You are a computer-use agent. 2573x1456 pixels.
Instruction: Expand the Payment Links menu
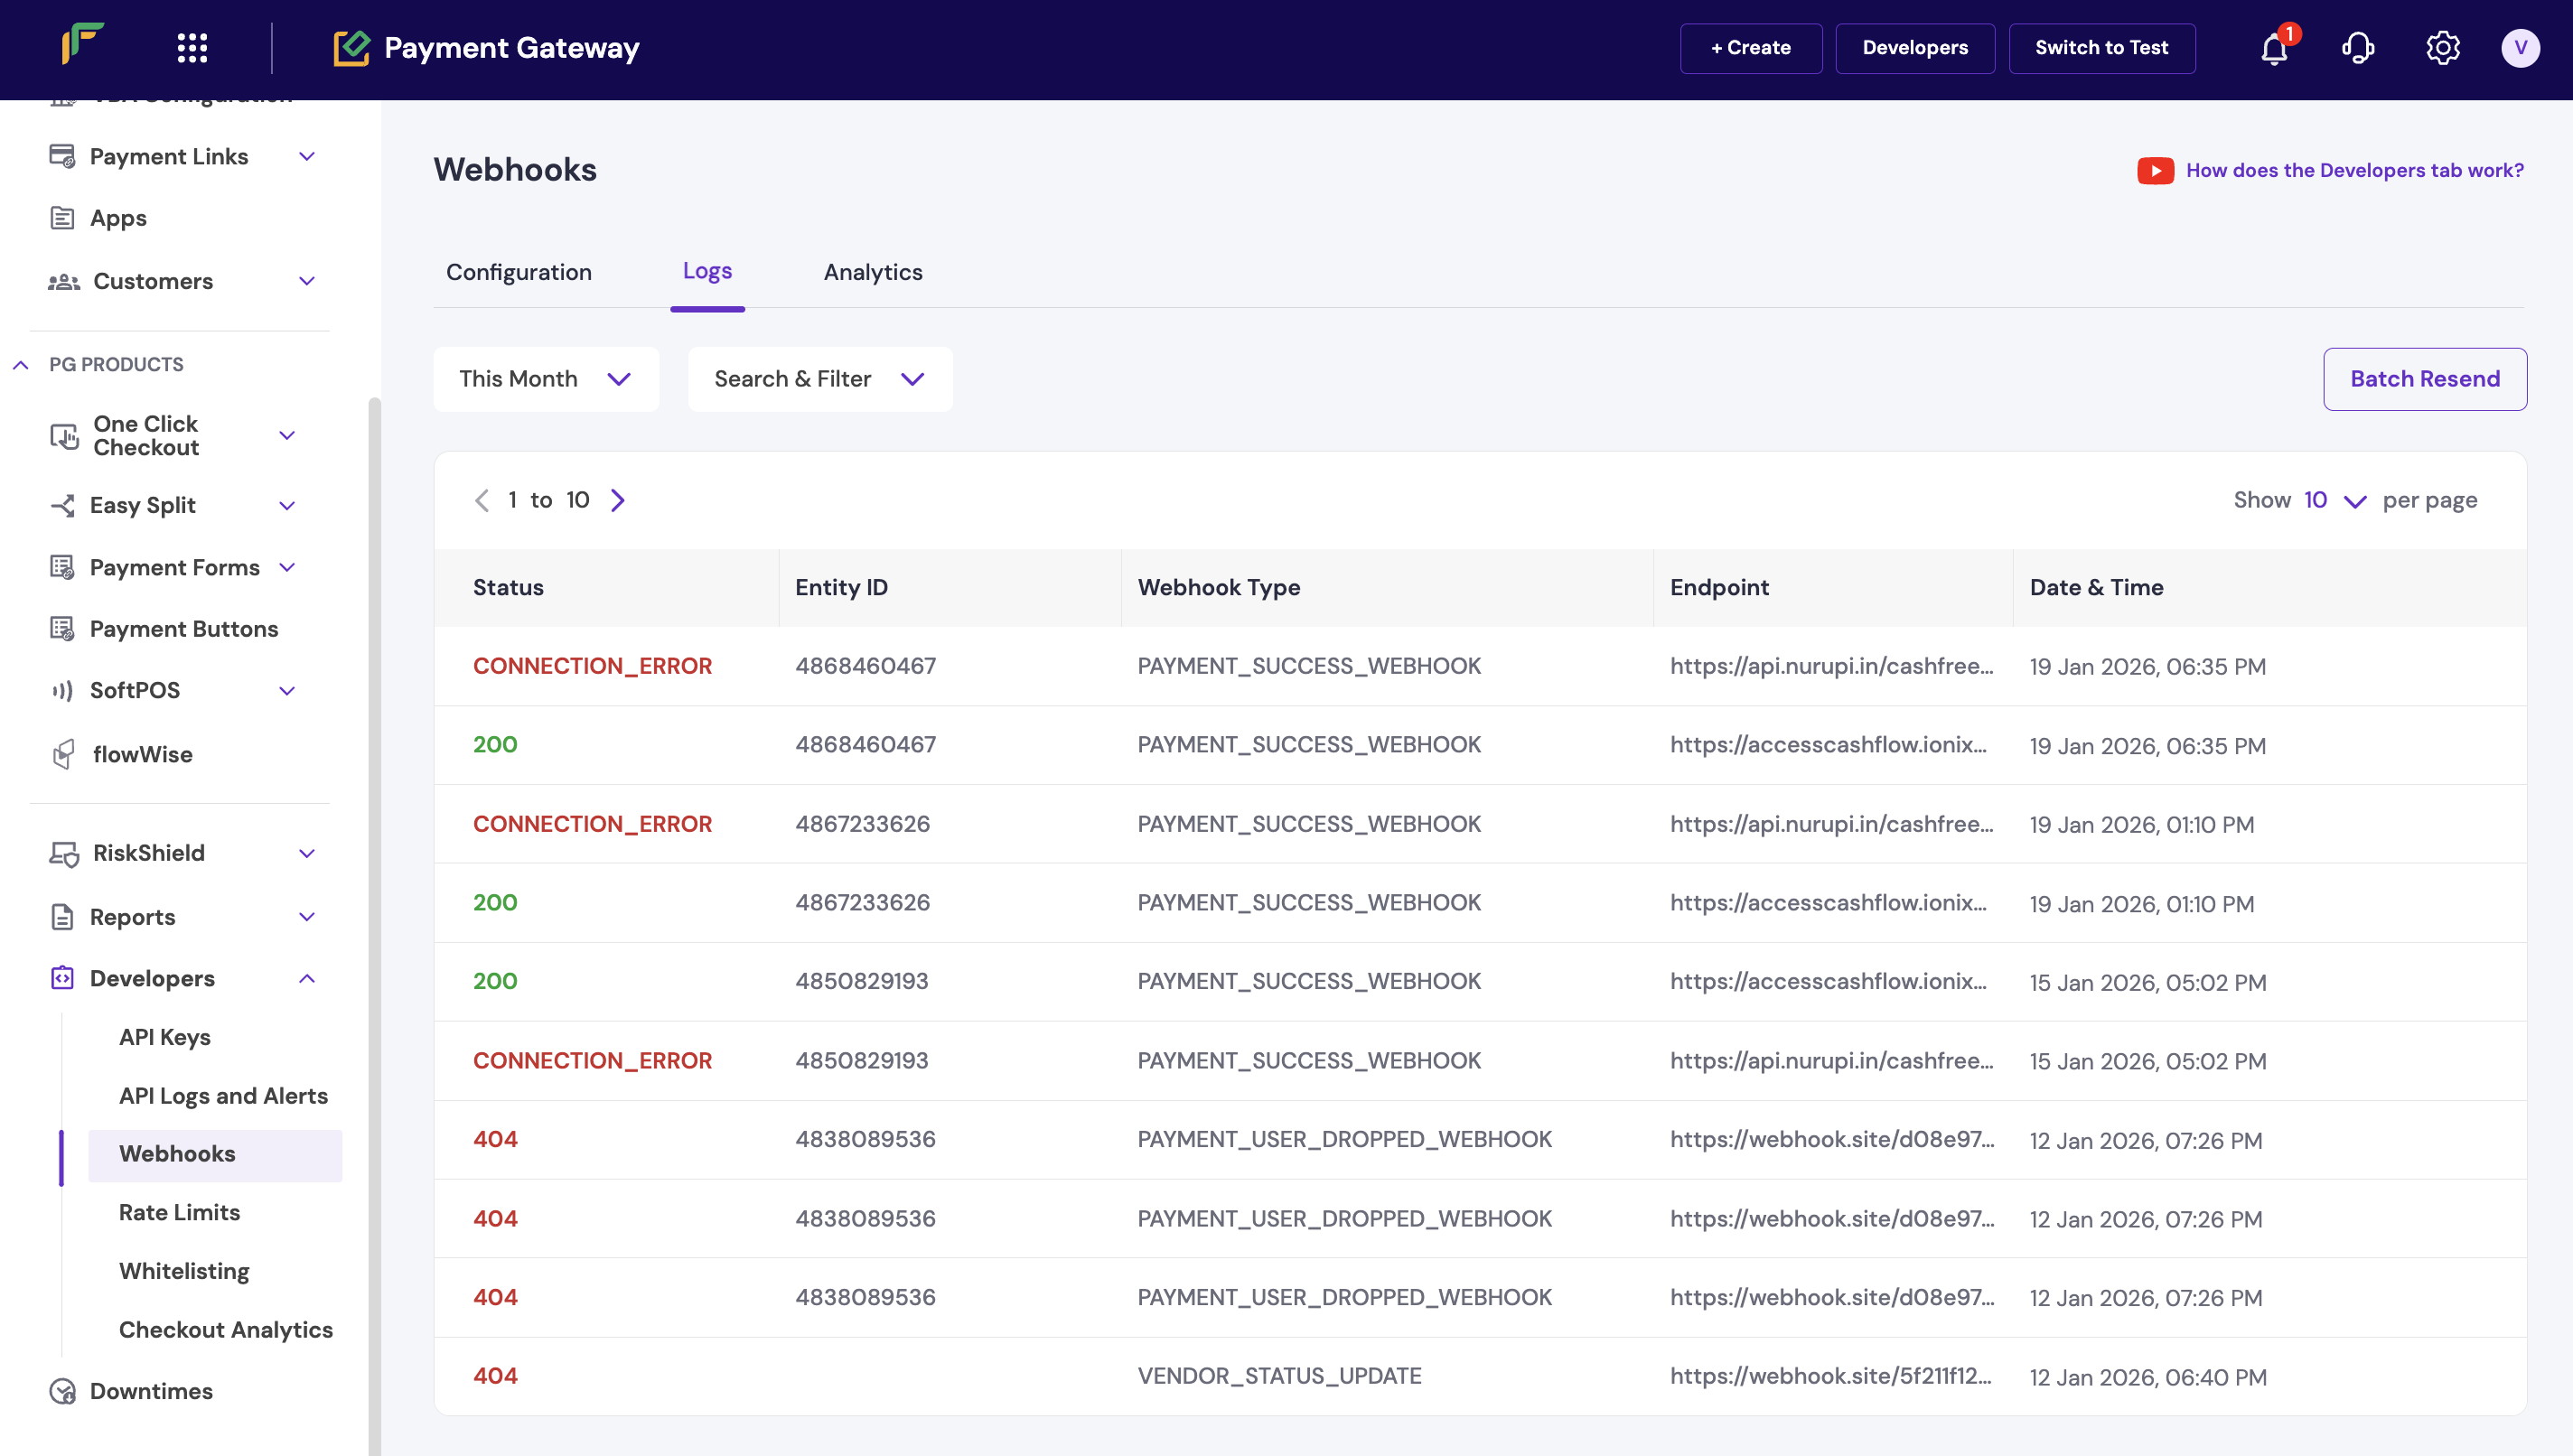(307, 157)
